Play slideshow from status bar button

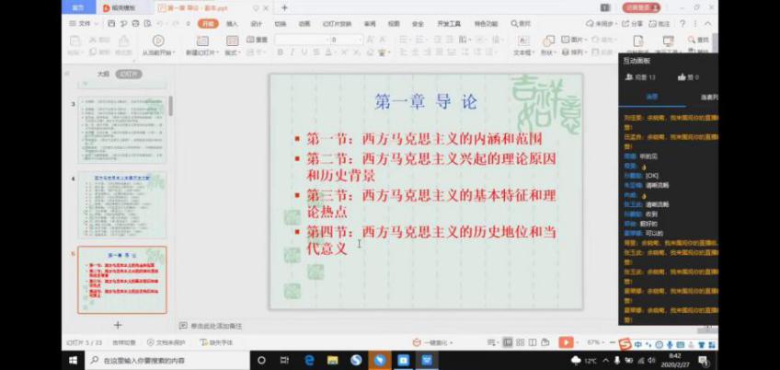tap(565, 342)
